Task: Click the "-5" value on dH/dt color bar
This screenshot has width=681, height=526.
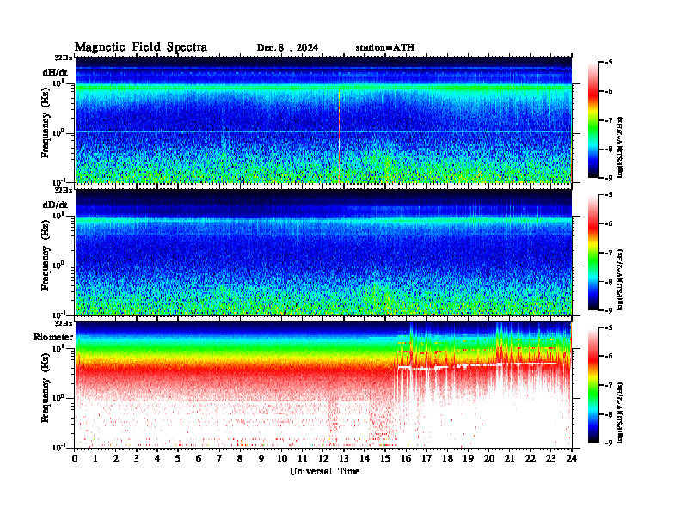Action: 609,63
